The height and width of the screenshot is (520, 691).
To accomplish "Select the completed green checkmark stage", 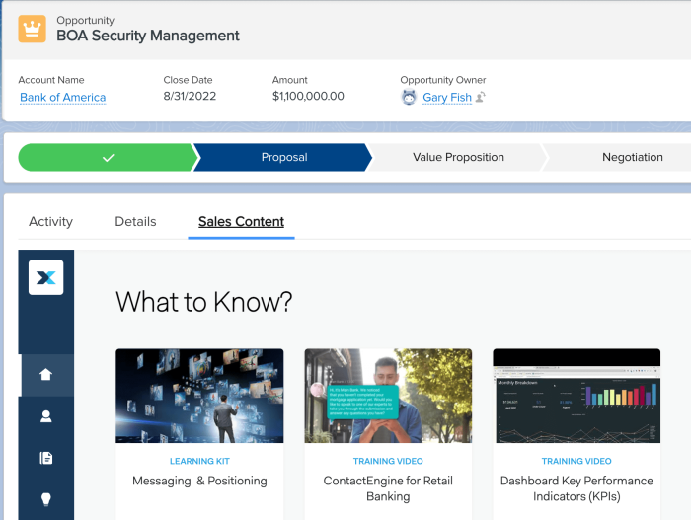I will coord(108,157).
